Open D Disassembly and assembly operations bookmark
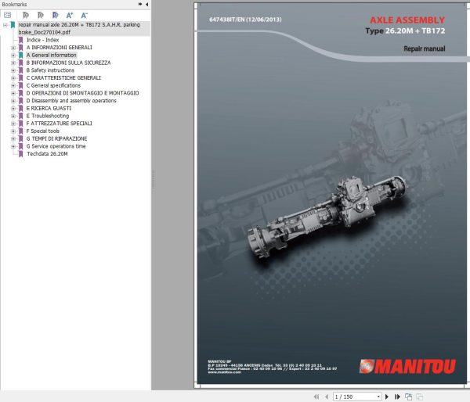The width and height of the screenshot is (470, 402). [71, 101]
